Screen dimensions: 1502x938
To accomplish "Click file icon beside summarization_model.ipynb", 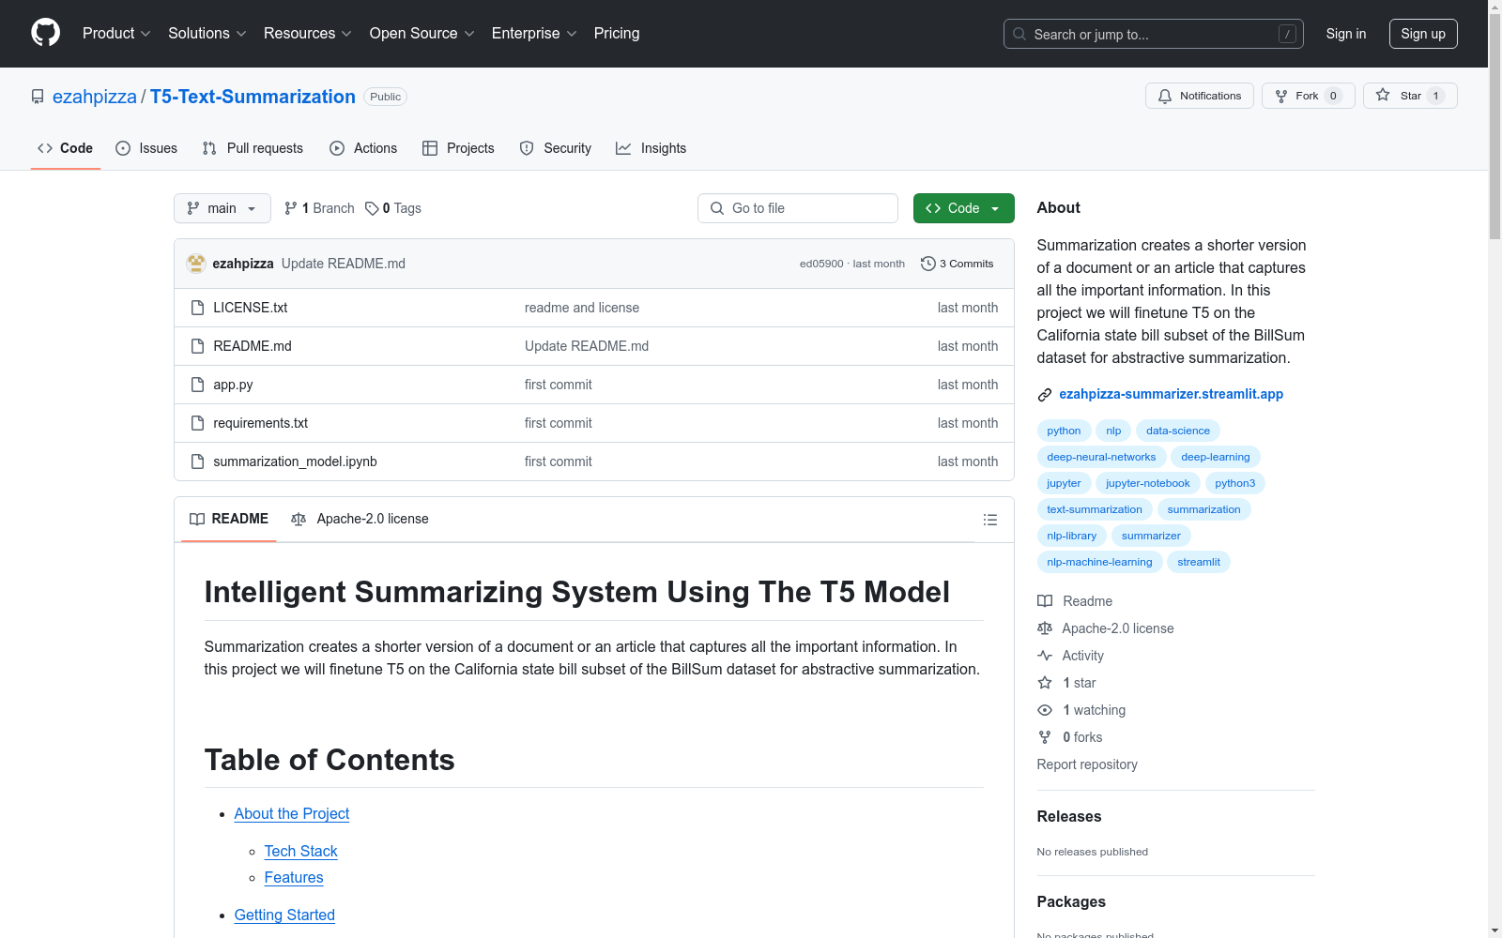I will click(x=197, y=461).
